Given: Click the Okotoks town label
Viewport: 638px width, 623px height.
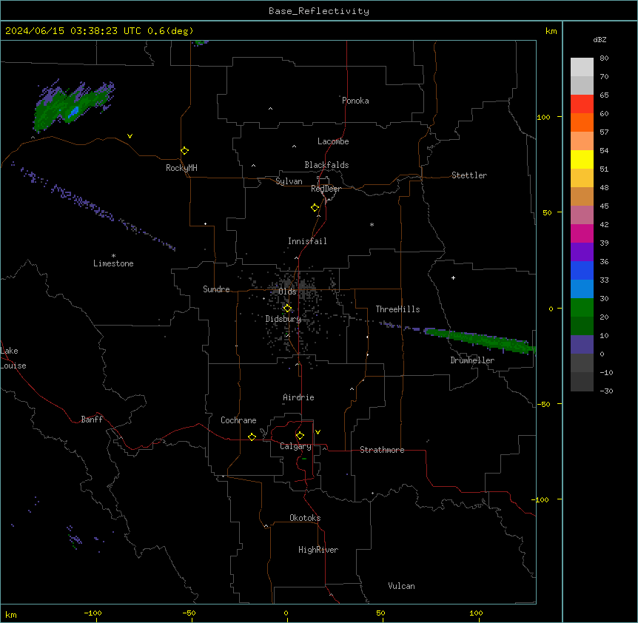Looking at the screenshot, I should click(x=305, y=518).
